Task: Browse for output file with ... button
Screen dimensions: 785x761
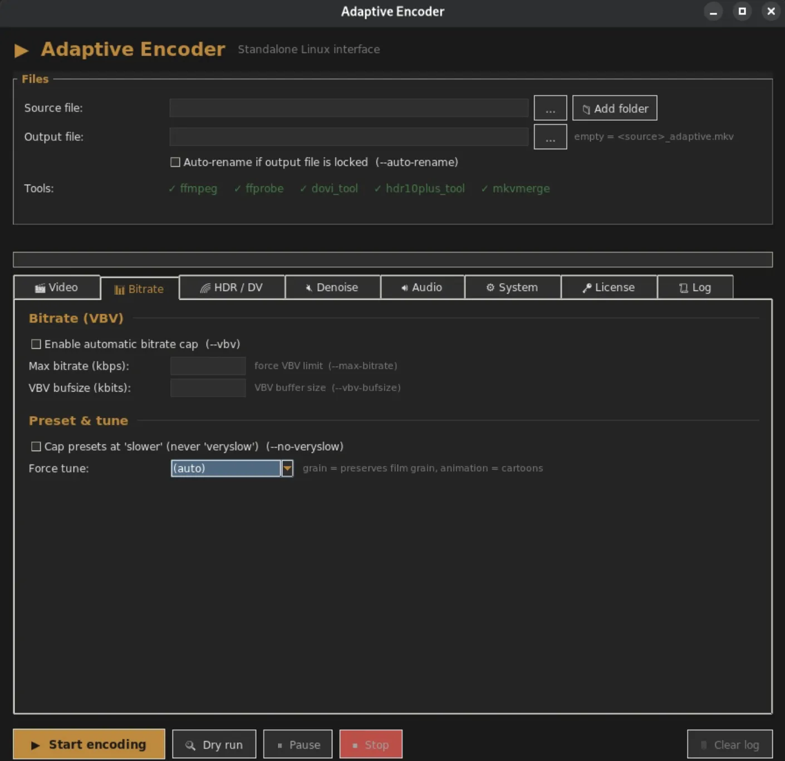Action: pos(550,137)
